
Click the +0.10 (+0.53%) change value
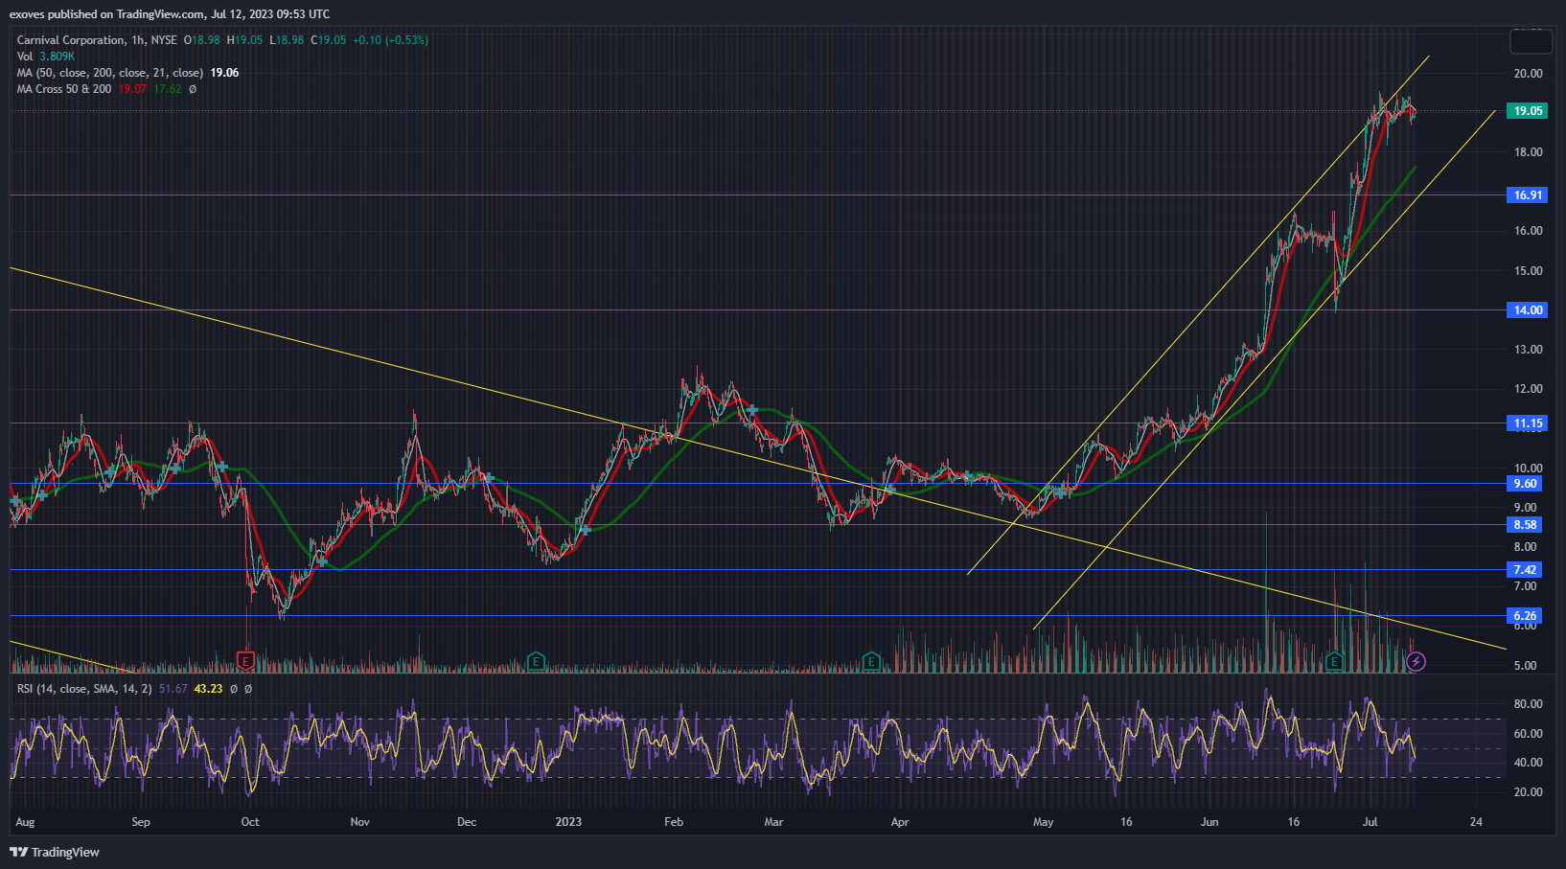click(390, 40)
